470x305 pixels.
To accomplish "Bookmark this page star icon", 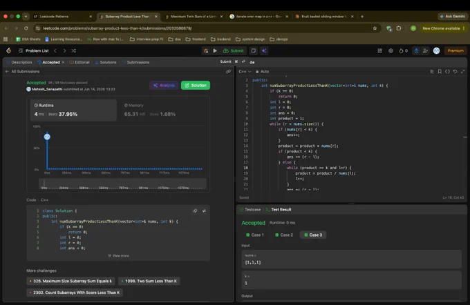I will [x=375, y=28].
